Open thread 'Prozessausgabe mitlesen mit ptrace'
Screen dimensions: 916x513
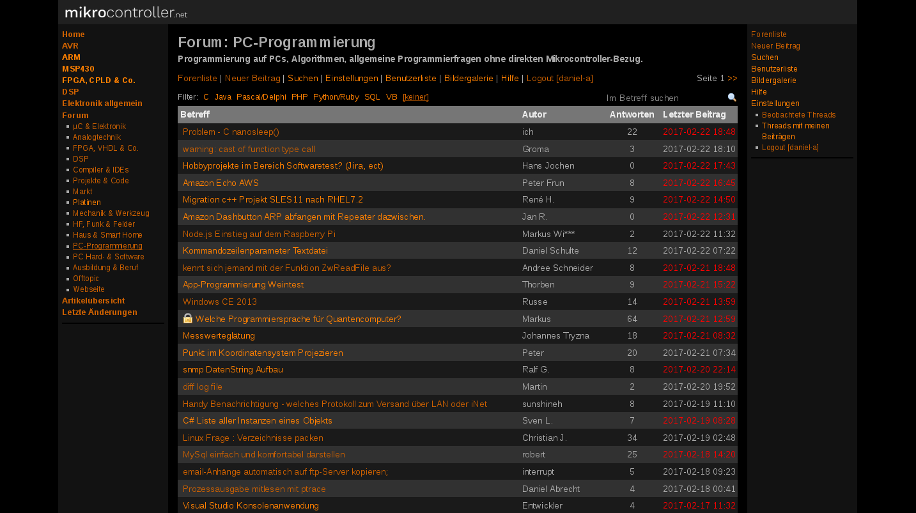point(254,489)
